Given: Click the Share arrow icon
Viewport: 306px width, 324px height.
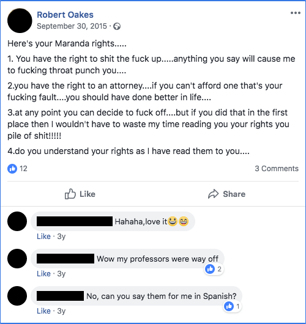Looking at the screenshot, I should point(213,194).
